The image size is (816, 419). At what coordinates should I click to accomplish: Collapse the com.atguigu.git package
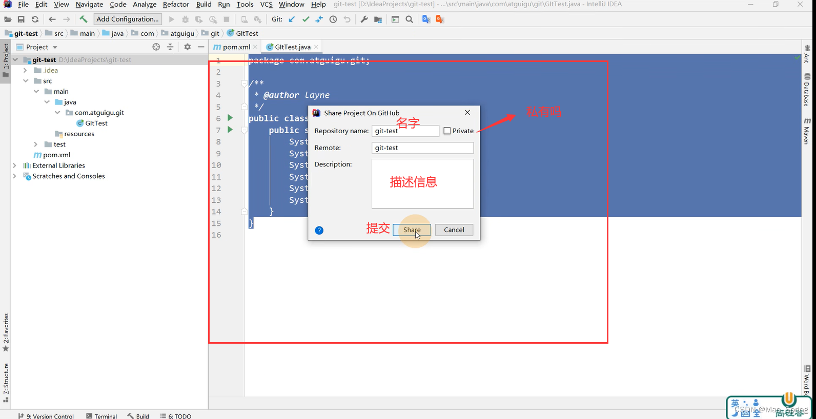pos(57,113)
